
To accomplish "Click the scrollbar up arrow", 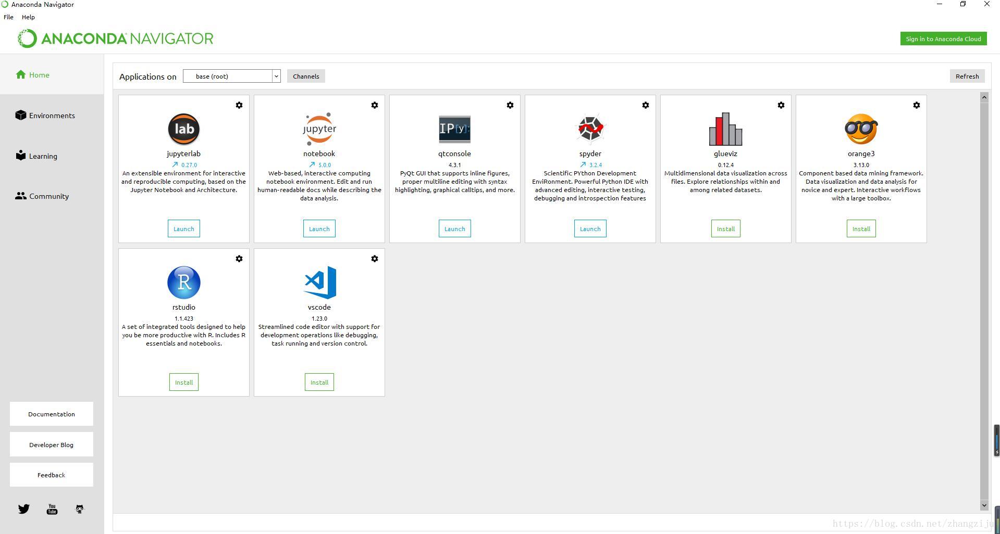I will [984, 97].
